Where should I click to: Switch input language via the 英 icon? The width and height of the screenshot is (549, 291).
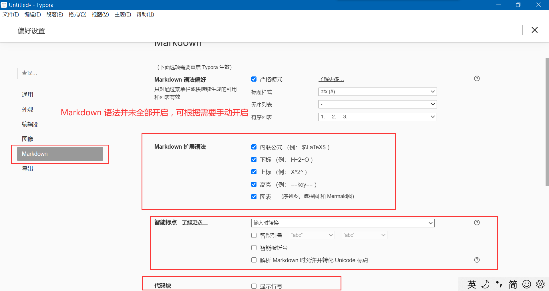pos(472,284)
